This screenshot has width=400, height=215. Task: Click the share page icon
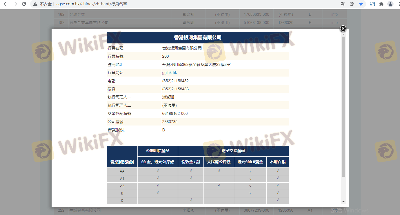352,4
